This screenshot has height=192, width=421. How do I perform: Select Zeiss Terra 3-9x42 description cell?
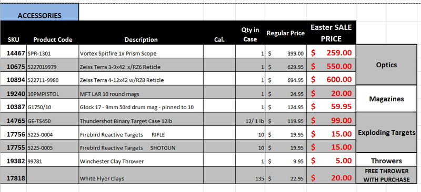(x=141, y=66)
